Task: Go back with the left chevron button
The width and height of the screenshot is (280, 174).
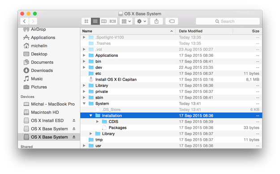Action: pyautogui.click(x=25, y=21)
